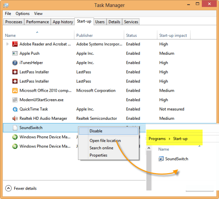The image size is (219, 199).
Task: Click the breadcrumb arrow after Programs
Action: coord(169,139)
